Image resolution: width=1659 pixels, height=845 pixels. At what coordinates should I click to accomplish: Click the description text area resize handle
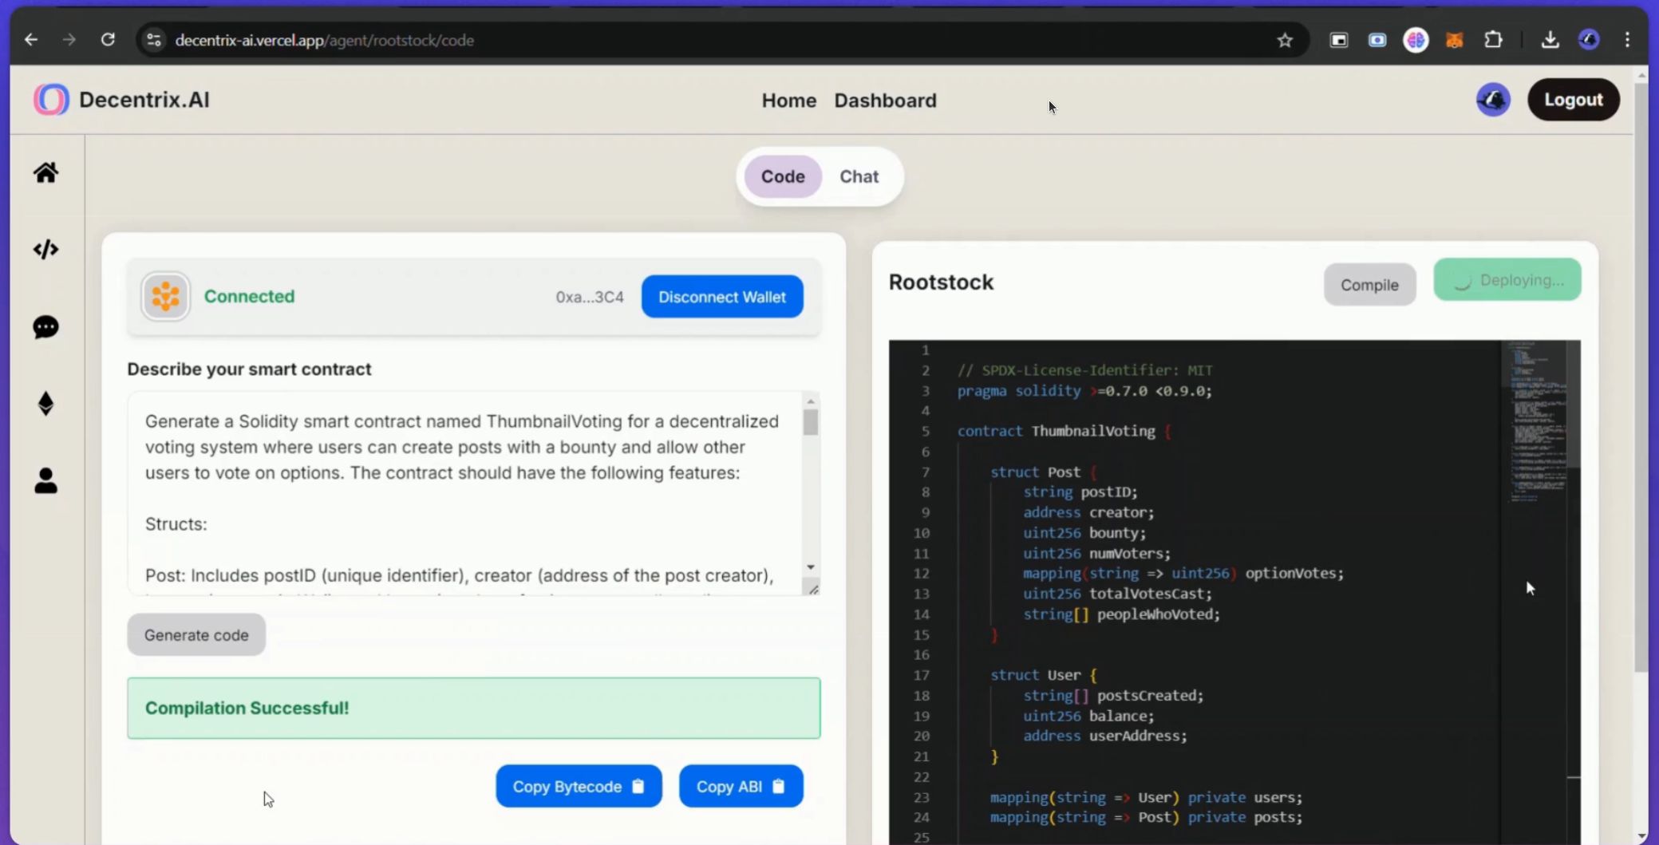[x=813, y=589]
